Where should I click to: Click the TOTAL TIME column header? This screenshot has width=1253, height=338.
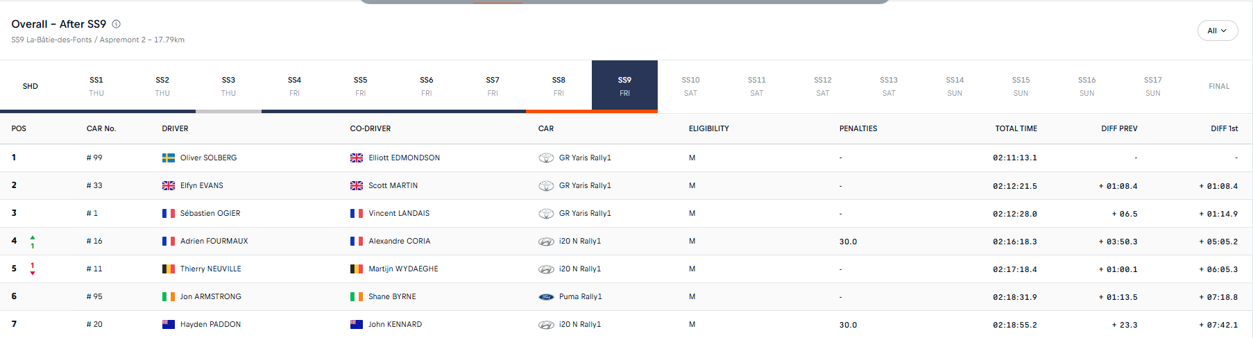tap(1016, 128)
